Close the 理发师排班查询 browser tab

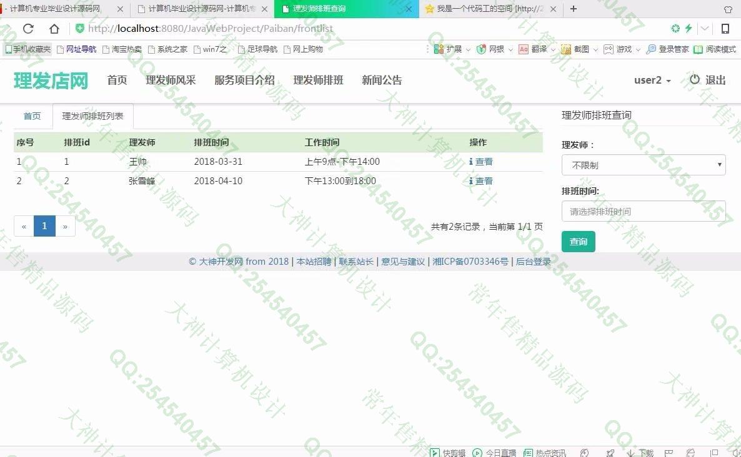(x=409, y=9)
